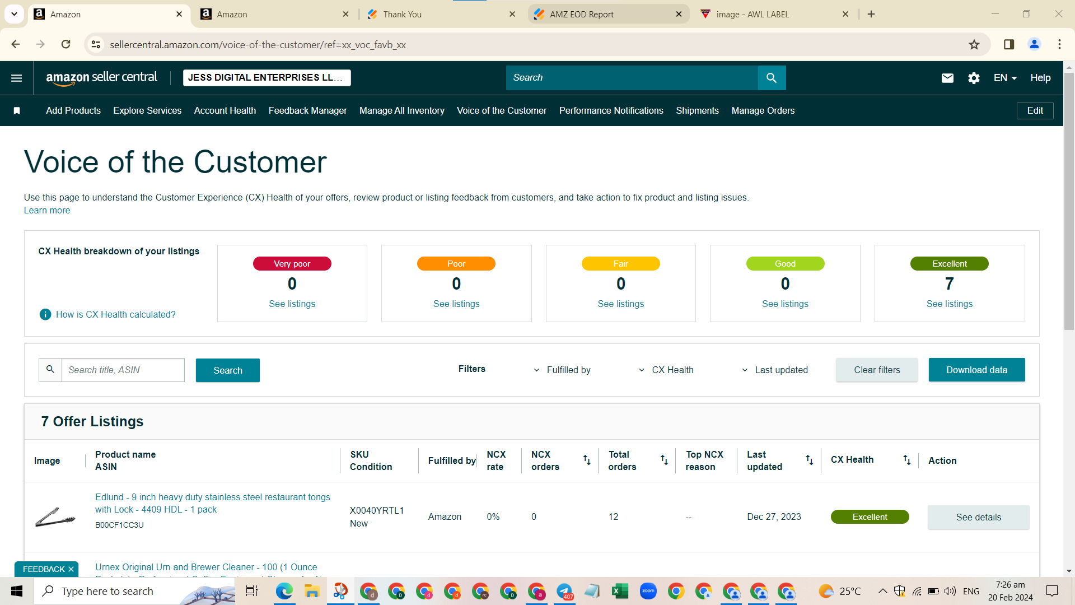Expand the CX Health filter dropdown

tap(666, 370)
